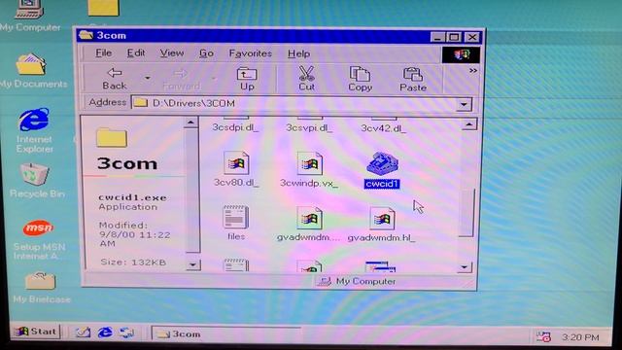Viewport: 622px width, 350px height.
Task: Close the 3com window
Action: click(472, 37)
